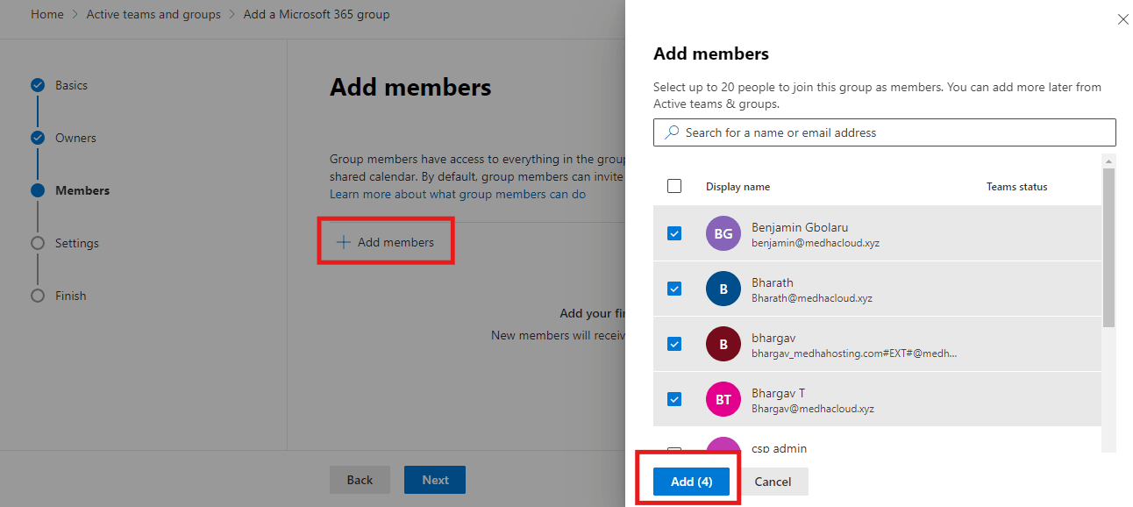Click the completed Basics step checkmark
This screenshot has height=507, width=1133.
[x=38, y=85]
